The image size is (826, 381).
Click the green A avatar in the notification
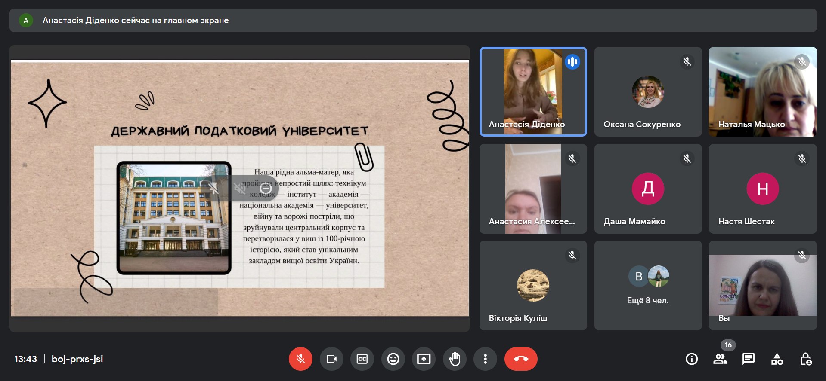click(26, 20)
